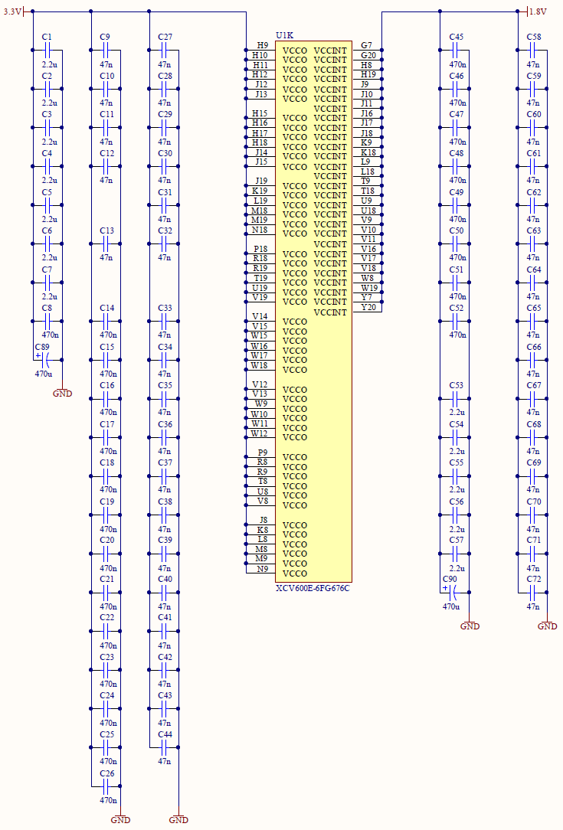This screenshot has height=830, width=563.
Task: Click the C38 designator label
Action: [165, 502]
